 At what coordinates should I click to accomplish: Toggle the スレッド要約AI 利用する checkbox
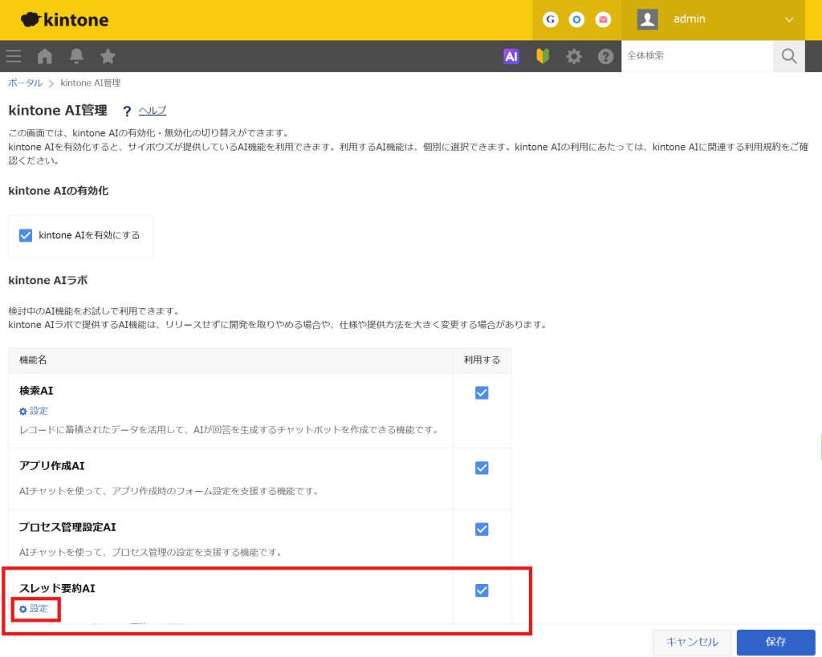(482, 590)
